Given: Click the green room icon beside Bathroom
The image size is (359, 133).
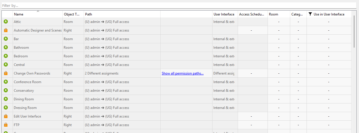Looking at the screenshot, I should (6, 48).
